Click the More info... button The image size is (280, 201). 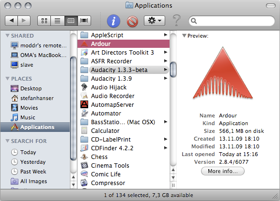(x=223, y=171)
